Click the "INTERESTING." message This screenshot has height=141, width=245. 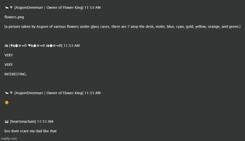coord(16,74)
